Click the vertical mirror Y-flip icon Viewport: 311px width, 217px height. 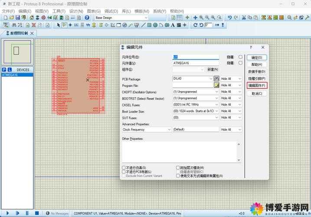click(223, 25)
